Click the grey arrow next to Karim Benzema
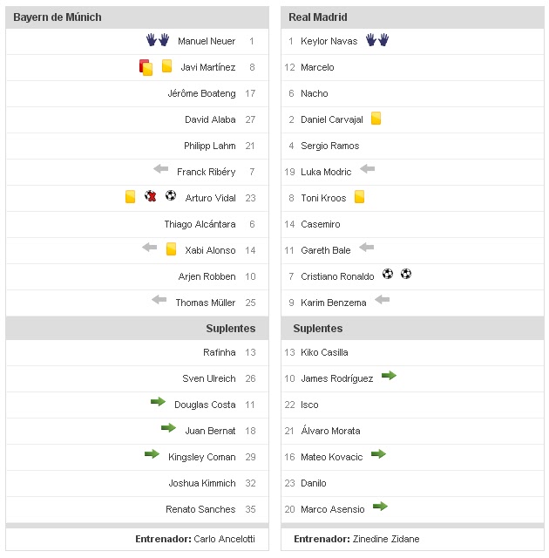This screenshot has height=558, width=549. tap(382, 301)
